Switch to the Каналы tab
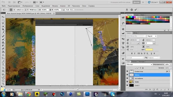This screenshot has height=97, width=173. pos(134,62)
